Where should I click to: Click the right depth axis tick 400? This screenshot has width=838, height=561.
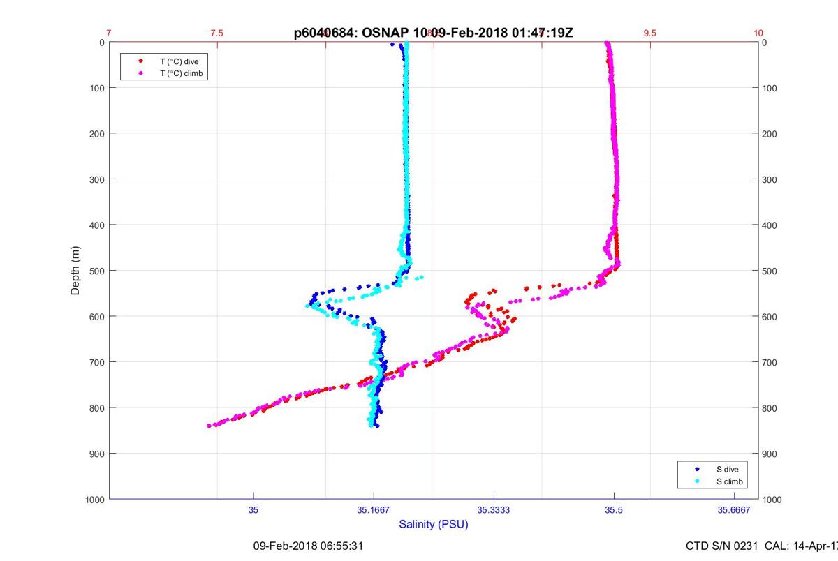(770, 225)
